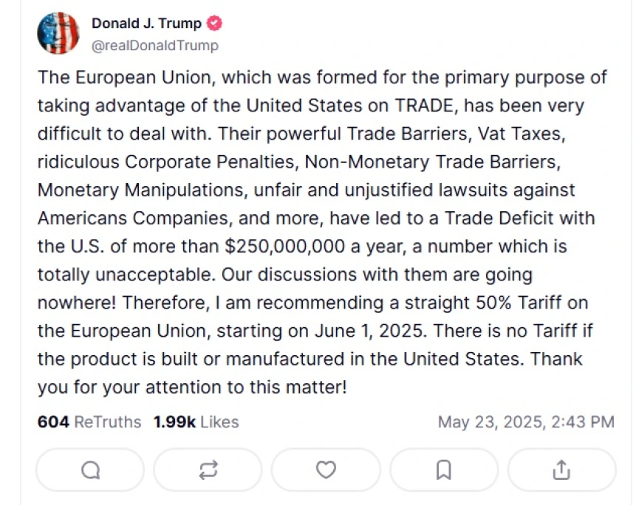
Task: View the 1.99k Likes list
Action: click(196, 422)
